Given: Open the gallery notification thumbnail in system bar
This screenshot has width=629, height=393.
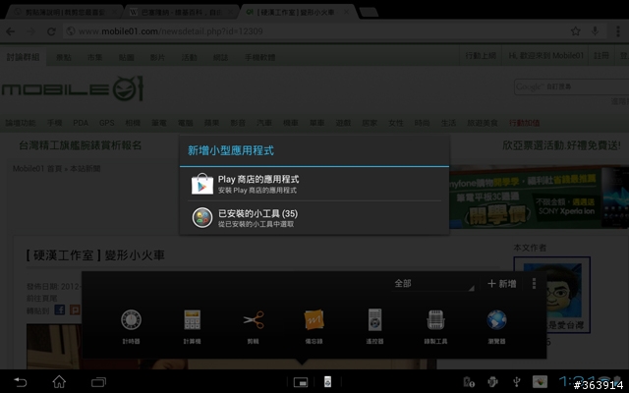Looking at the screenshot, I should point(540,381).
